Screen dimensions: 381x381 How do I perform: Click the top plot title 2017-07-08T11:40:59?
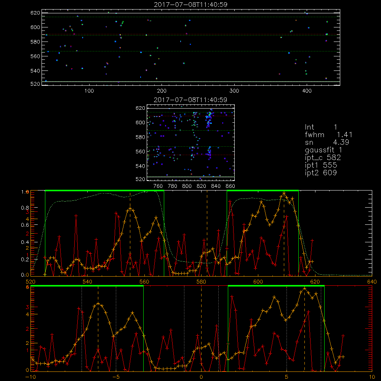click(x=190, y=5)
